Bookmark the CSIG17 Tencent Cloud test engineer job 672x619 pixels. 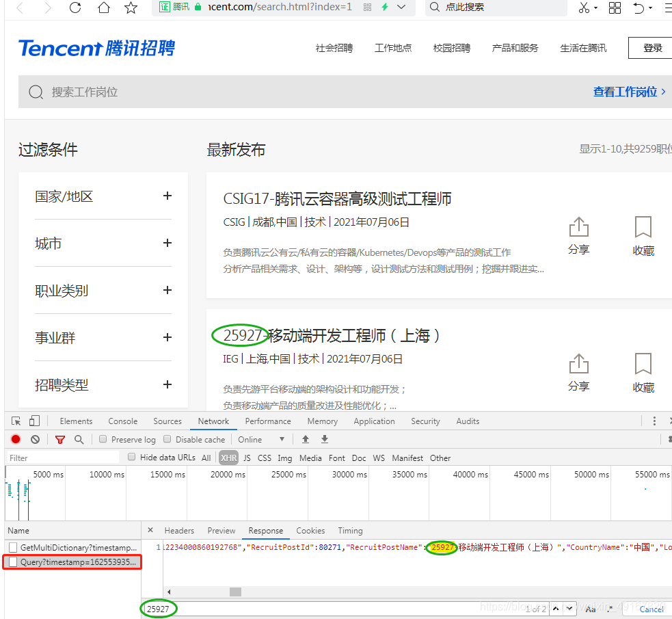[643, 236]
